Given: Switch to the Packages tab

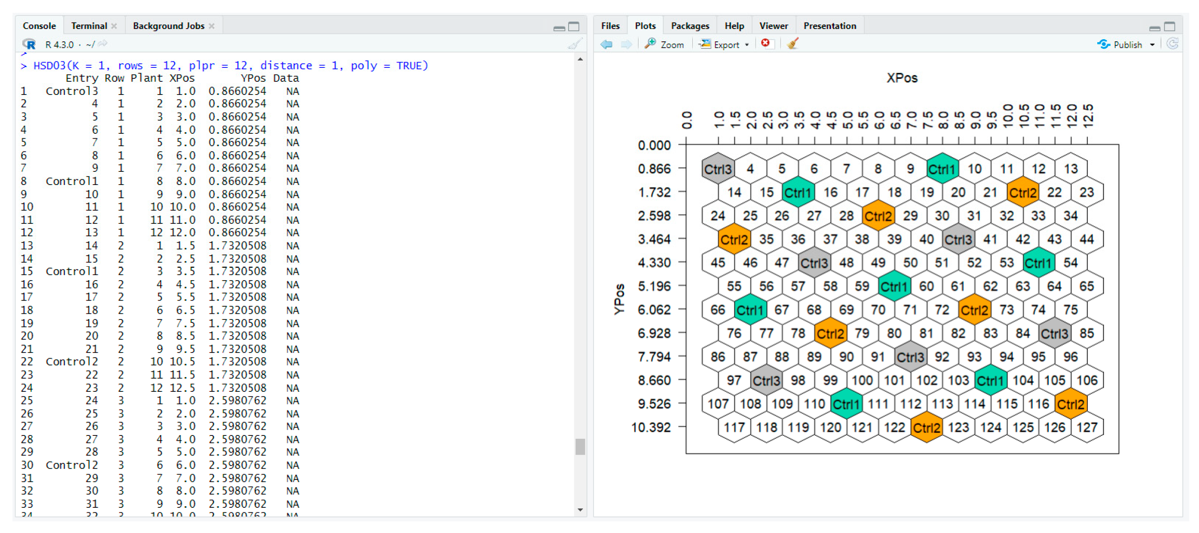Looking at the screenshot, I should (690, 26).
